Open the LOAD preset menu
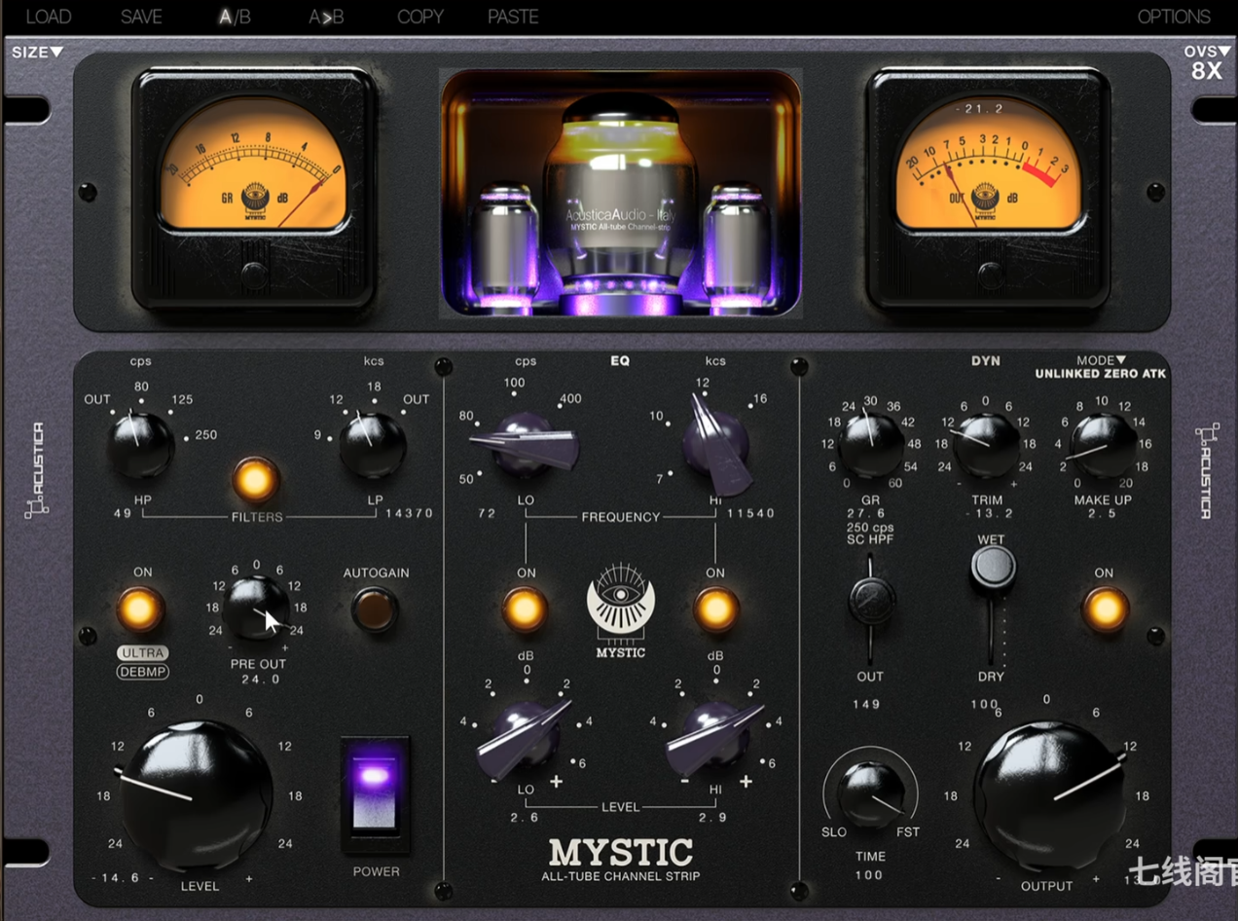Image resolution: width=1238 pixels, height=921 pixels. point(48,17)
